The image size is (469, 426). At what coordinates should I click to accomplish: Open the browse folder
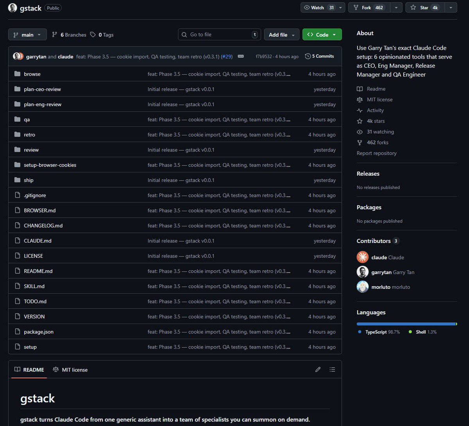(x=32, y=74)
